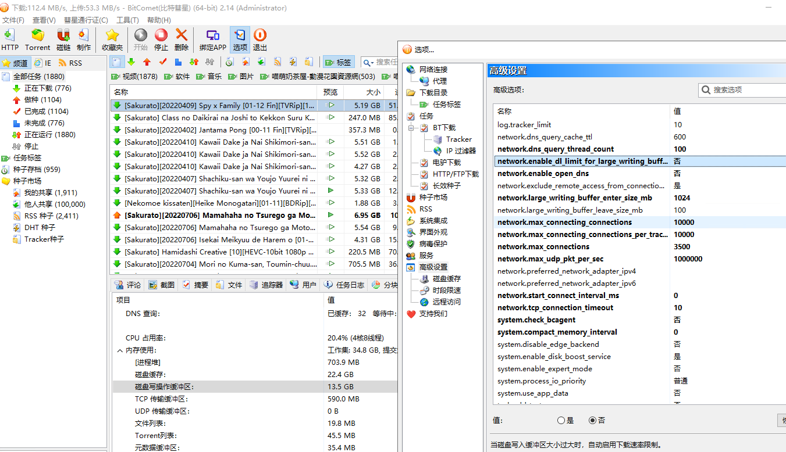786x452 pixels.
Task: Click preview play icon for Mamahaha 6.95 GB row
Action: tap(330, 215)
